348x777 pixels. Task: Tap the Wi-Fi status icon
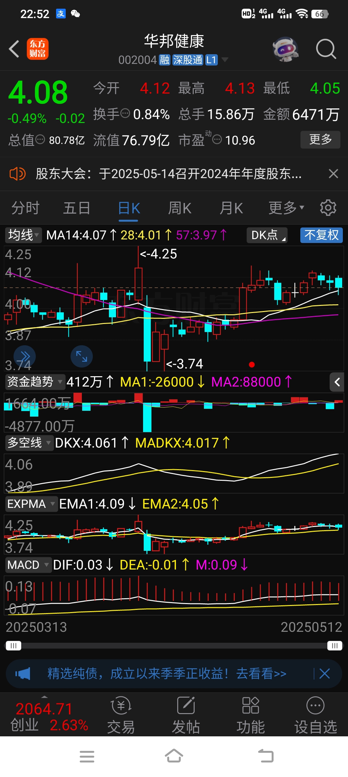click(302, 14)
